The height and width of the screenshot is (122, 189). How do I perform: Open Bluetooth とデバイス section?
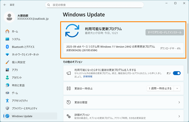(x=23, y=47)
